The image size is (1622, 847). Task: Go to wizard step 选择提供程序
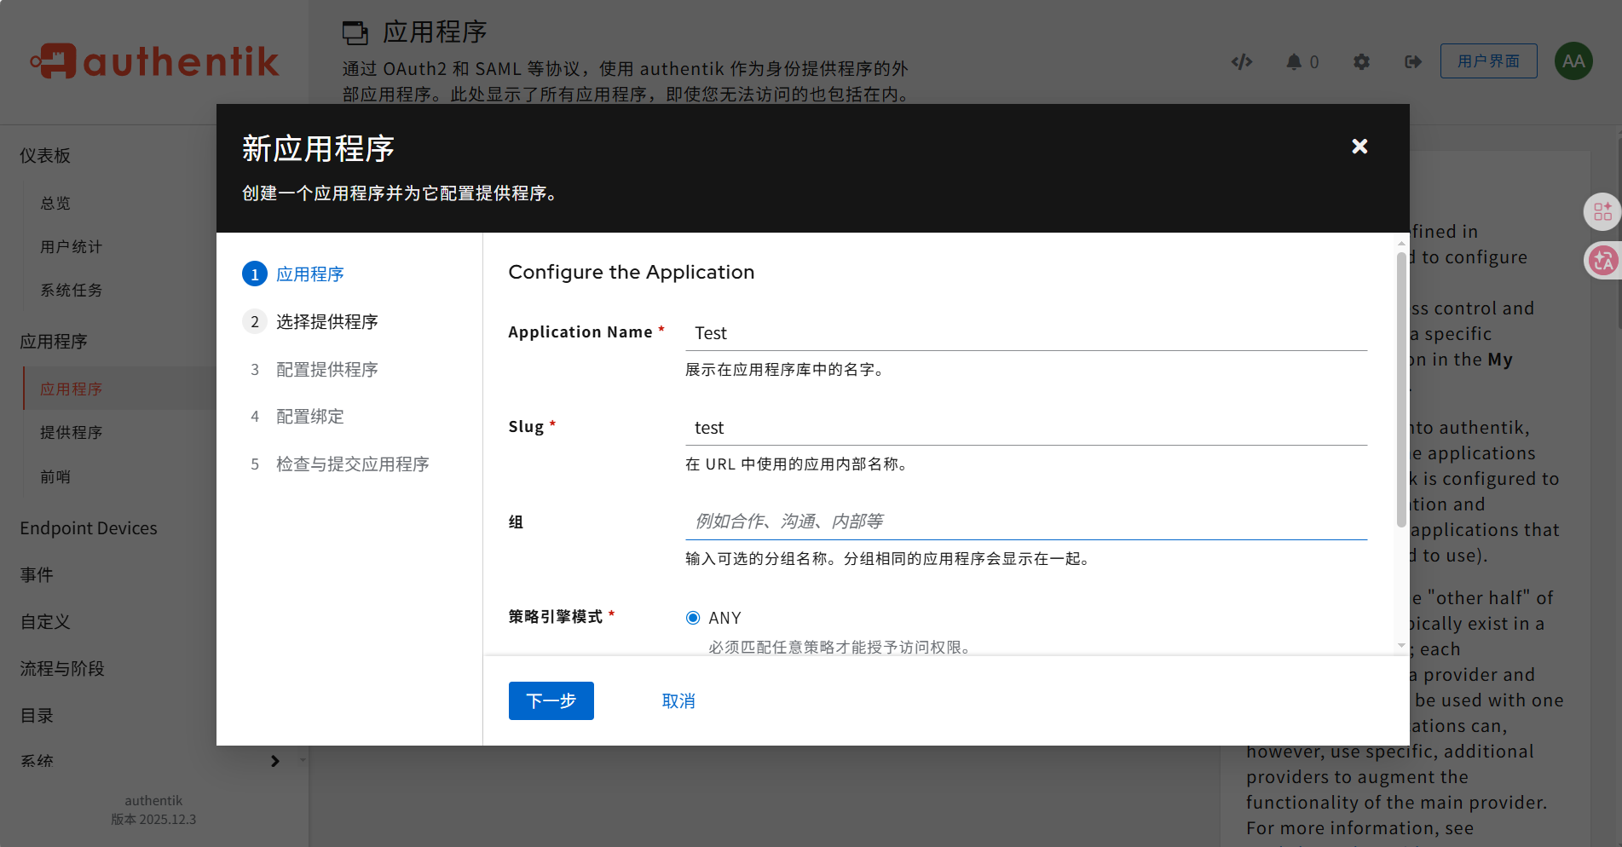[326, 322]
